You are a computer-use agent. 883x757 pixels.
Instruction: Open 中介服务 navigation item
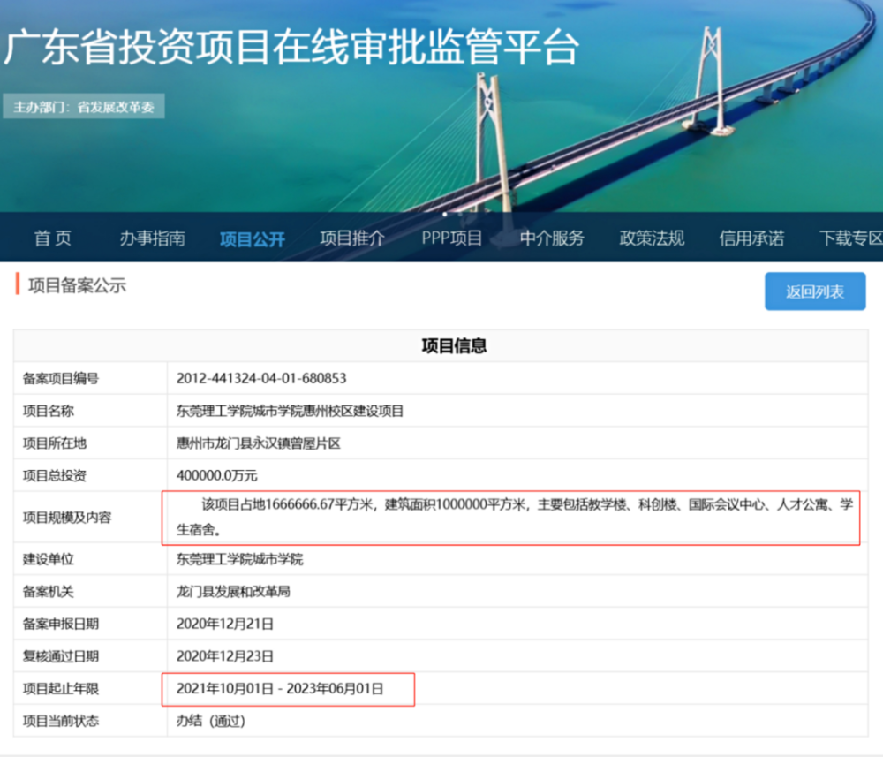click(552, 238)
